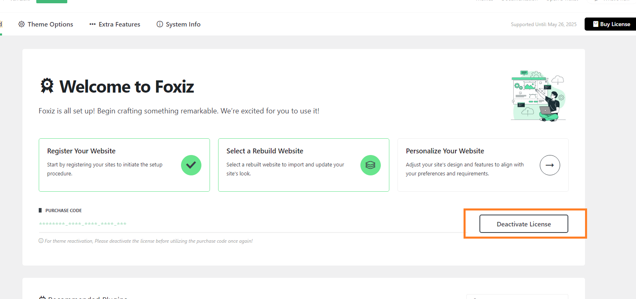
Task: Click the green checkmark circle in Register Your Website
Action: [191, 165]
